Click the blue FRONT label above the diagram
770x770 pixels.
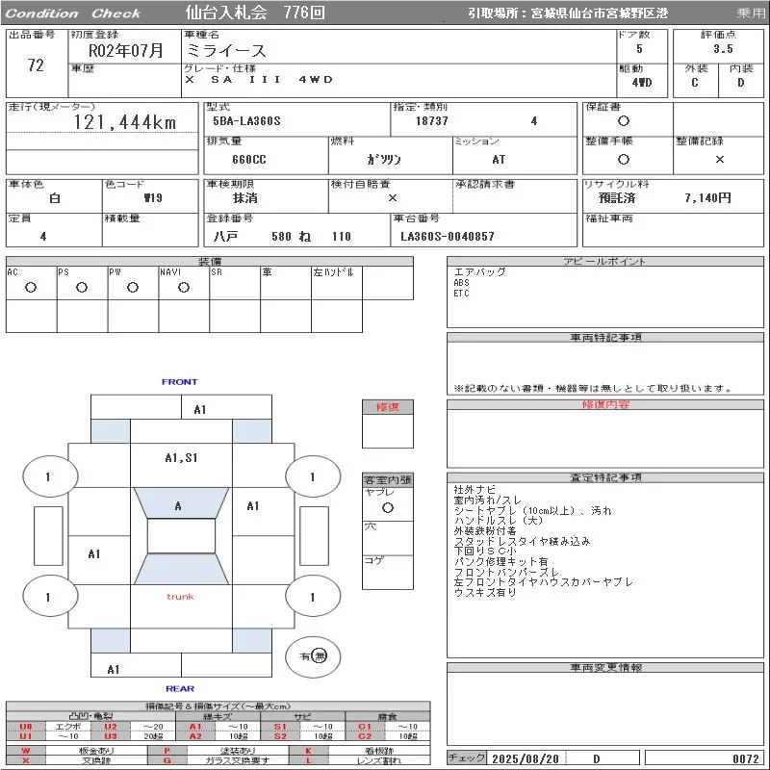pos(179,382)
